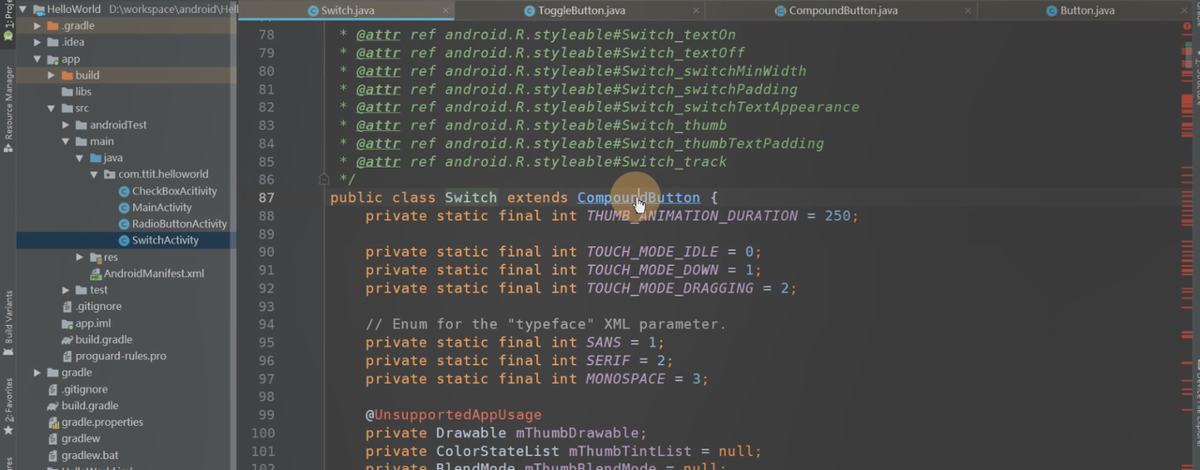
Task: Open the Build Variants side panel
Action: point(8,323)
